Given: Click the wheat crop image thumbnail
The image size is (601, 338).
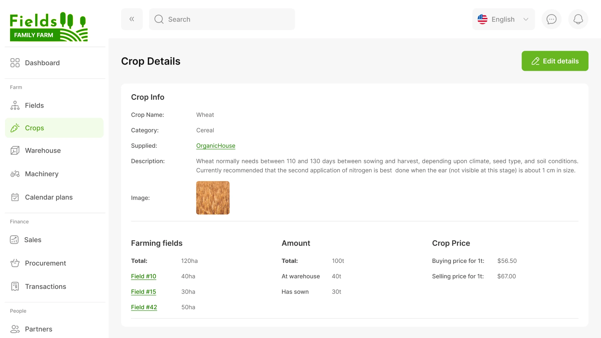Looking at the screenshot, I should pyautogui.click(x=213, y=197).
